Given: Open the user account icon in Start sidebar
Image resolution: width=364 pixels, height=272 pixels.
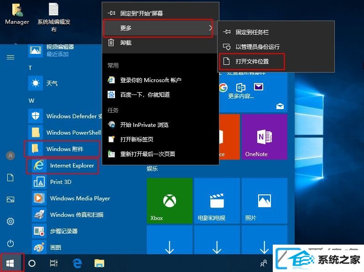Looking at the screenshot, I should tap(10, 155).
